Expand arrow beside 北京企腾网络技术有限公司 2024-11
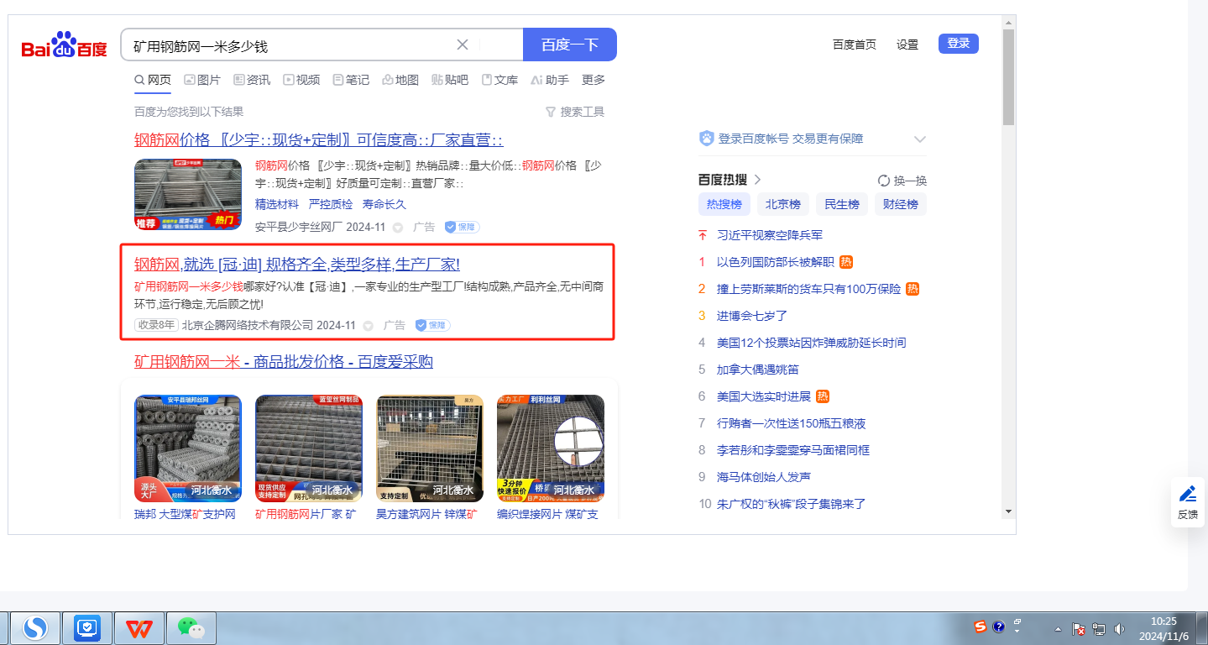 [x=369, y=325]
